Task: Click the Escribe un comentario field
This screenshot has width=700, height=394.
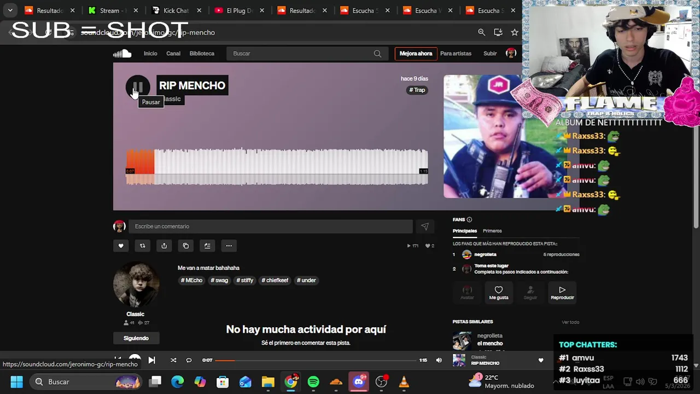Action: point(271,226)
